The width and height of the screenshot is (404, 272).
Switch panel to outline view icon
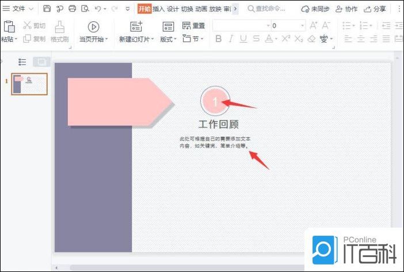22,62
